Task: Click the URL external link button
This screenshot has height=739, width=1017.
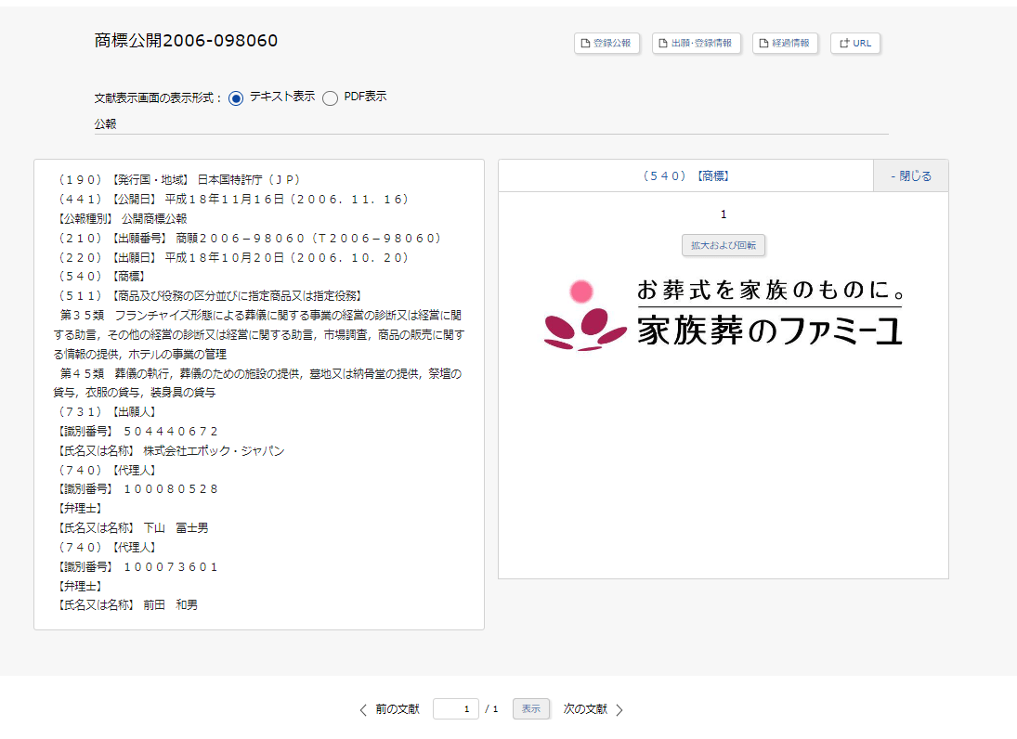Action: click(x=854, y=43)
